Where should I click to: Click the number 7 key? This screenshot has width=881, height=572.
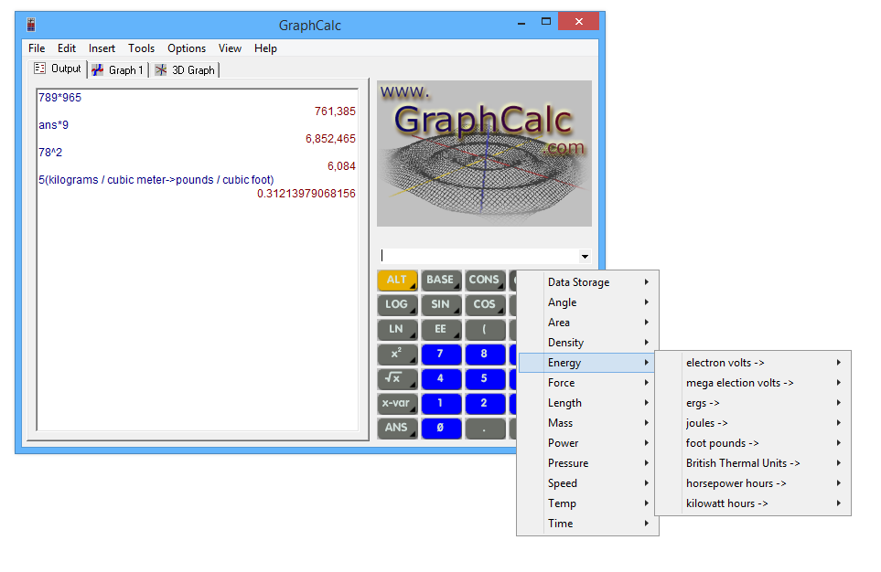[x=440, y=355]
